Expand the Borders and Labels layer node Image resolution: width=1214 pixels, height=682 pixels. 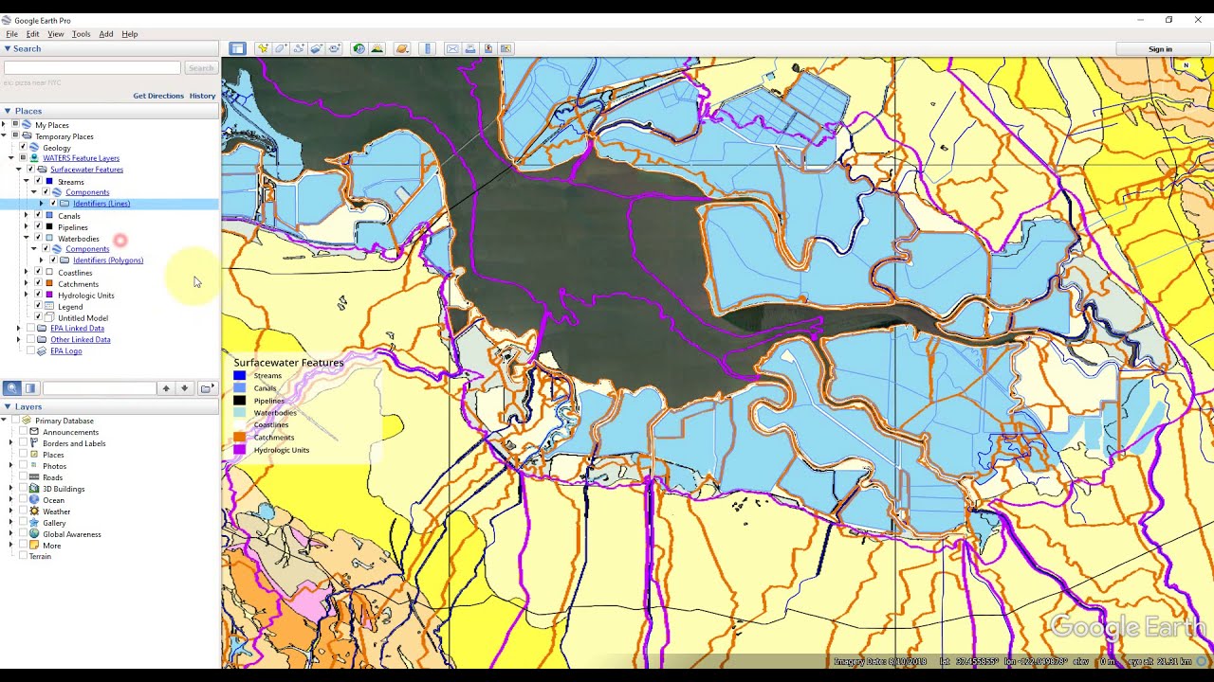click(11, 443)
